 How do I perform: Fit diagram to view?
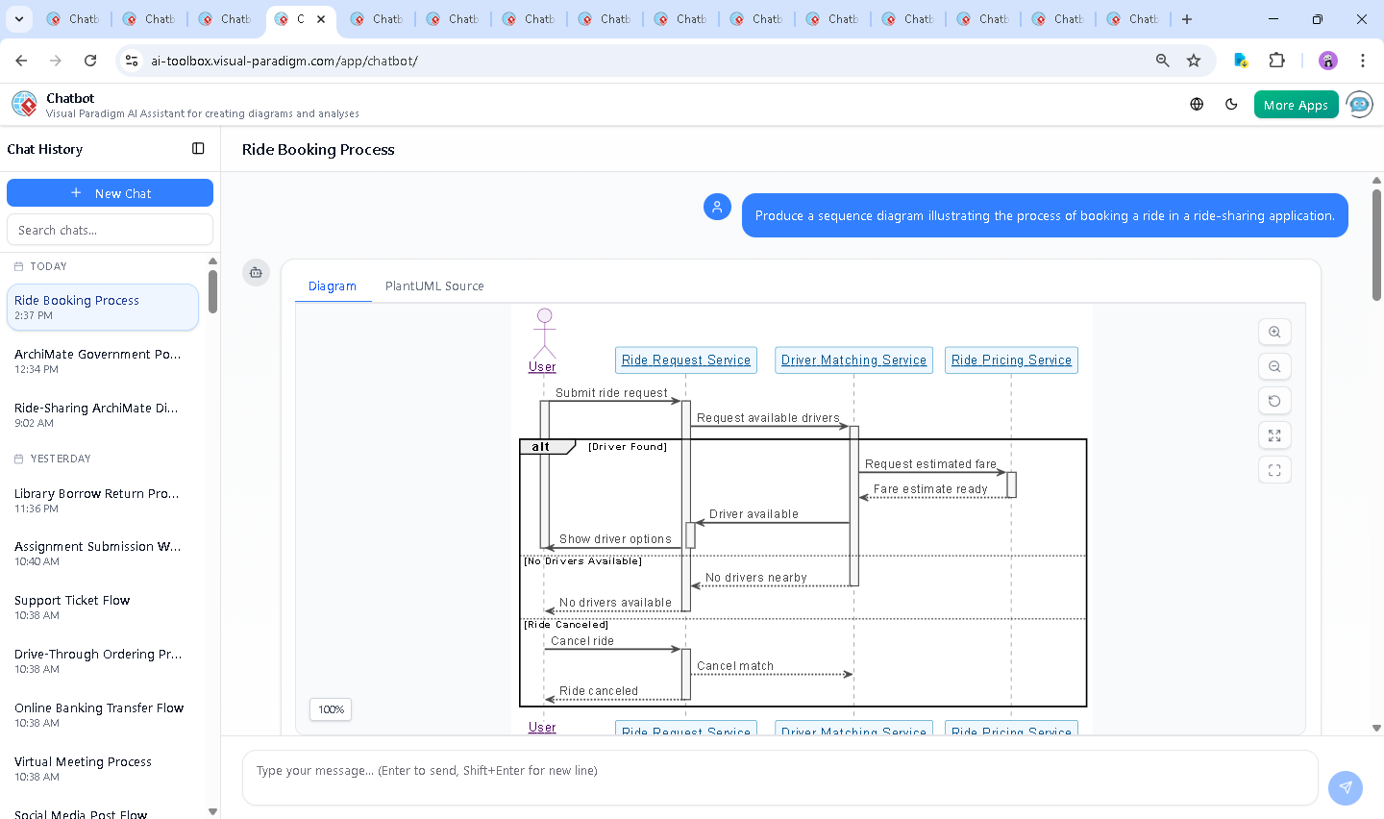click(x=1274, y=435)
